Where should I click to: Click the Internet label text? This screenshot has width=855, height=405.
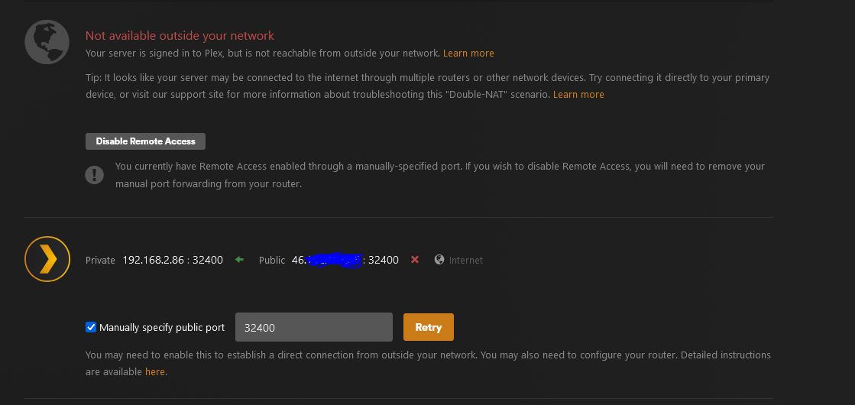pos(466,261)
